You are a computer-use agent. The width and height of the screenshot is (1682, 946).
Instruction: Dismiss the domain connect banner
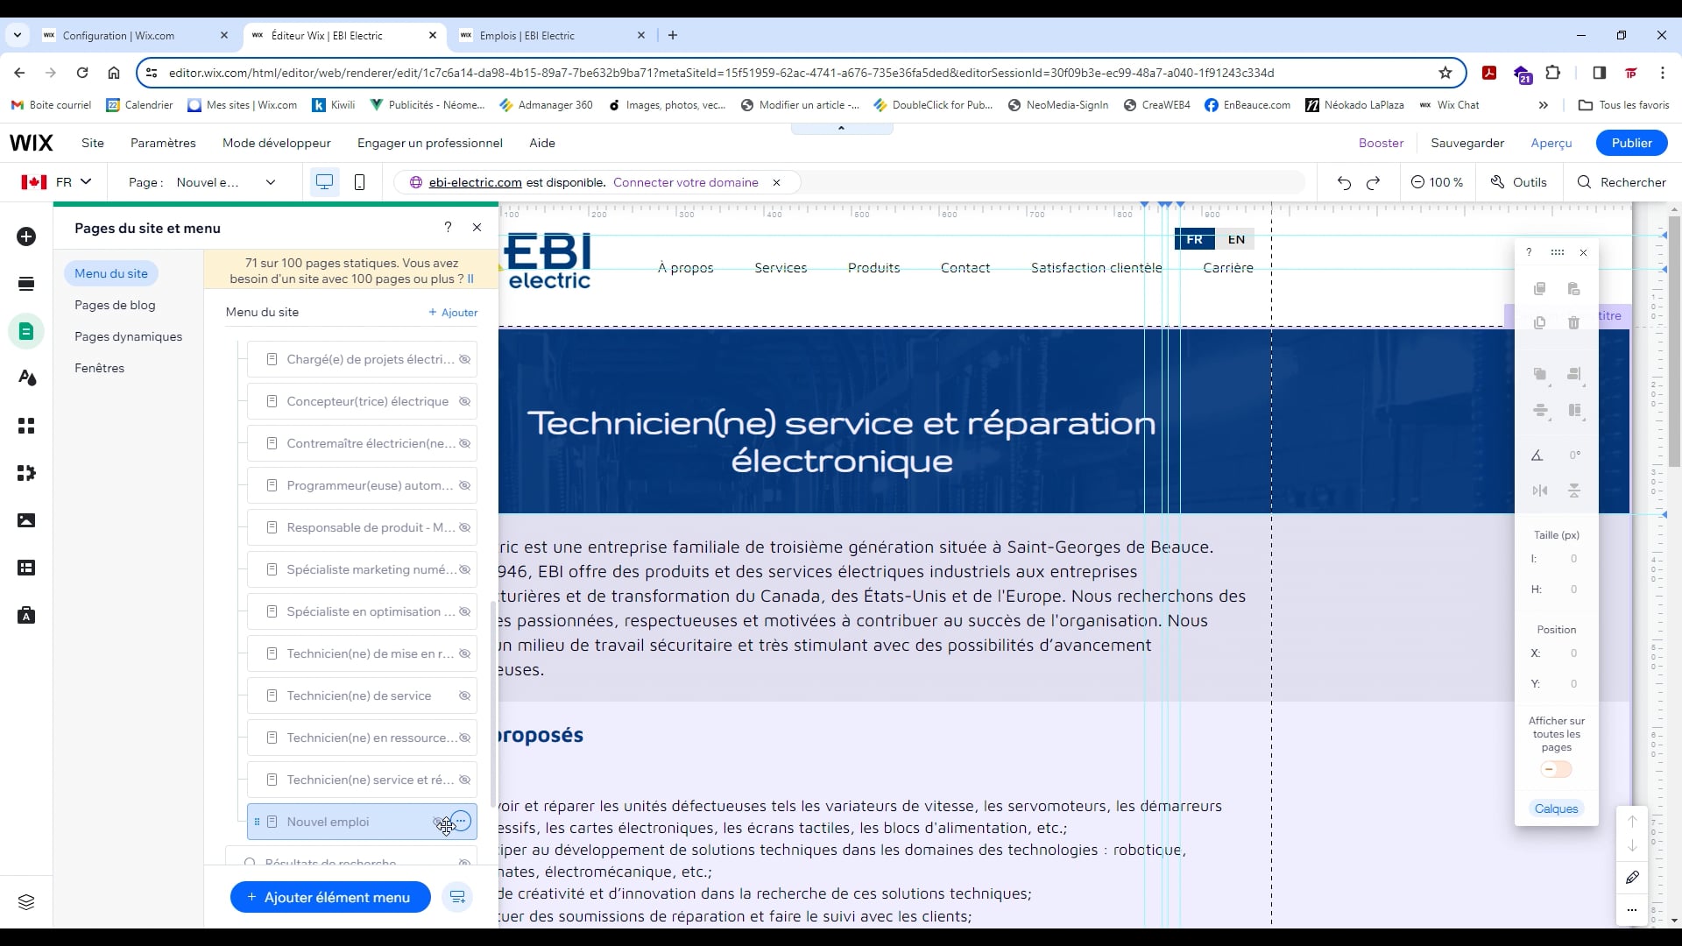(776, 182)
